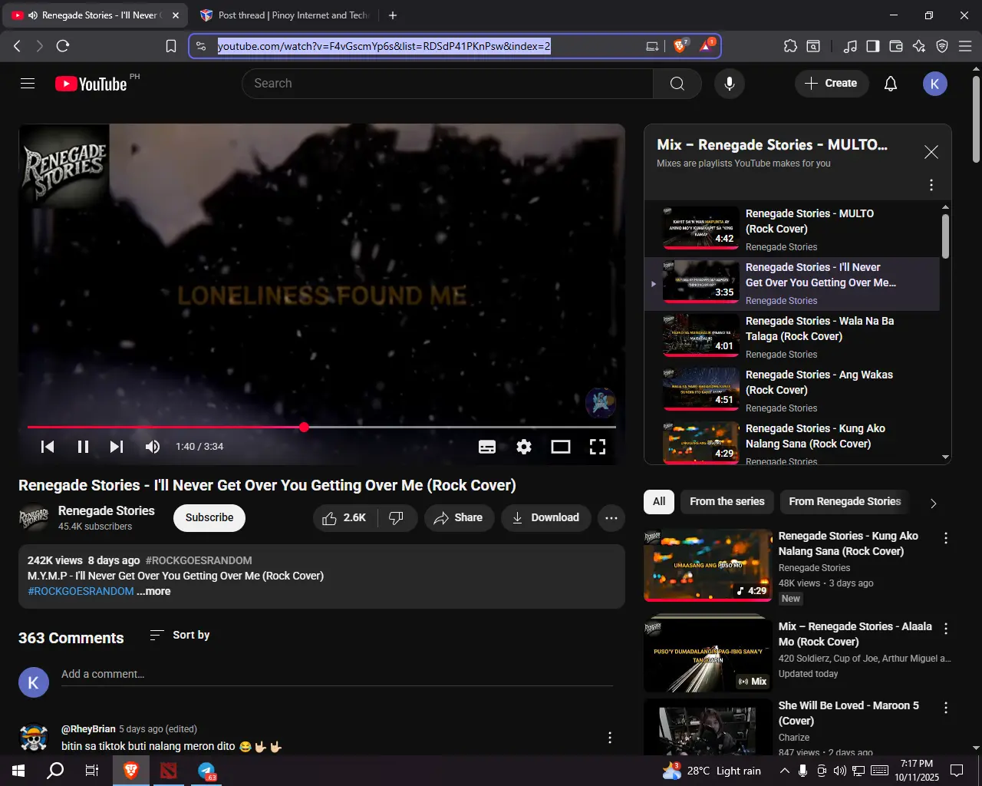The width and height of the screenshot is (982, 786).
Task: Go back in browser history
Action: coord(17,46)
